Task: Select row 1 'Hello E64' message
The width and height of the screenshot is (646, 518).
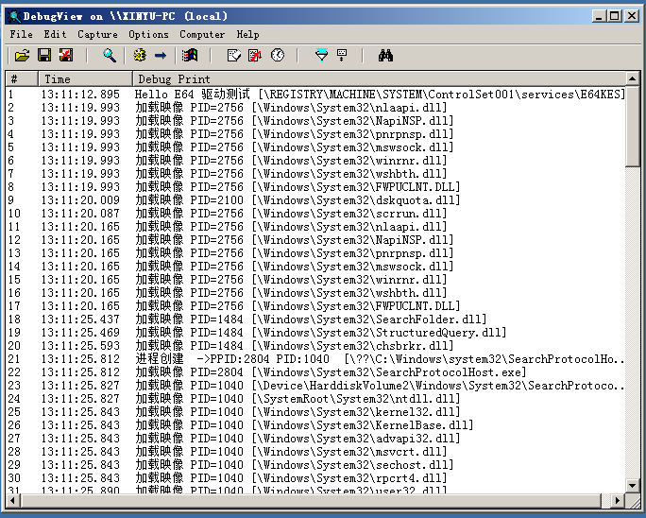Action: (315, 94)
